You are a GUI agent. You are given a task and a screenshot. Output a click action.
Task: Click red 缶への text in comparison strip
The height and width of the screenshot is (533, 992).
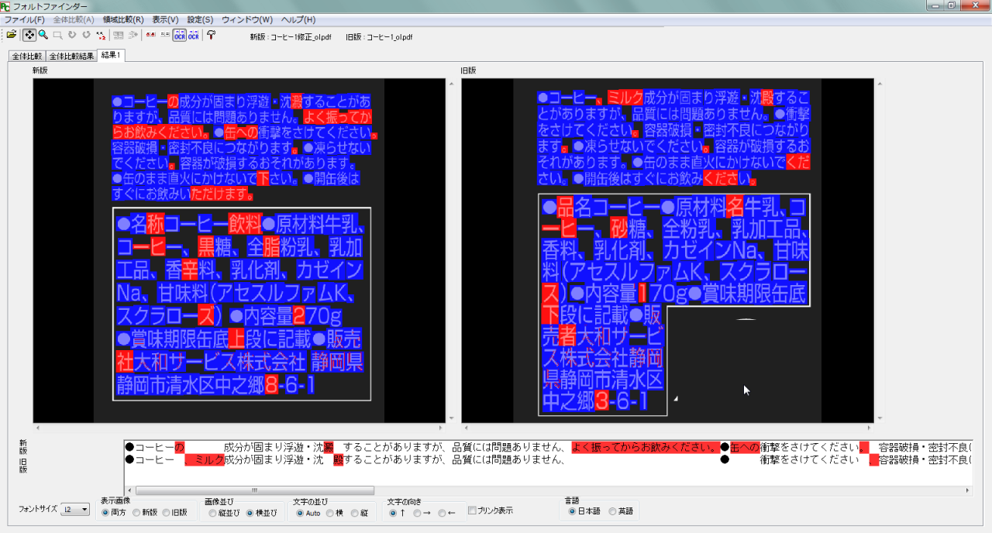tap(744, 447)
